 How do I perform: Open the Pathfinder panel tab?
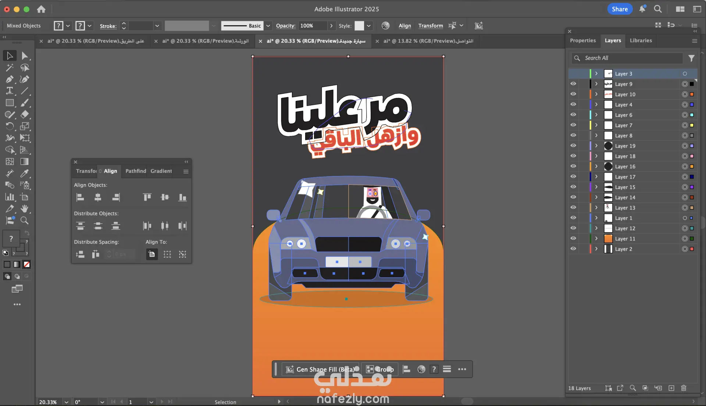tap(136, 171)
